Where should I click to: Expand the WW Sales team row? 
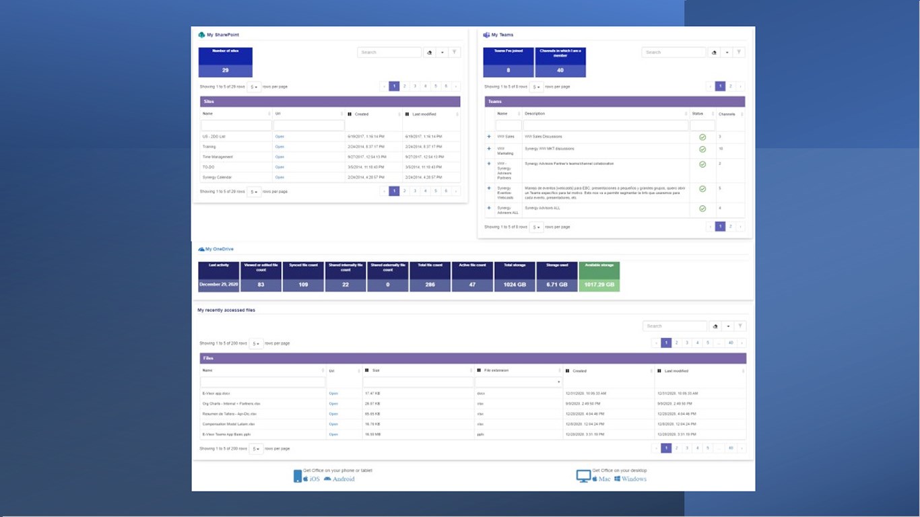(489, 137)
